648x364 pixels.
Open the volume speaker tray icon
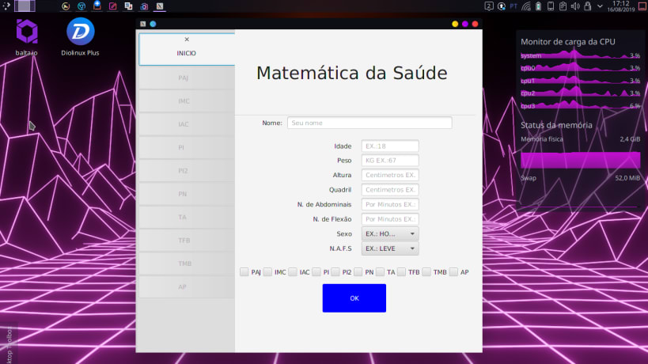575,6
